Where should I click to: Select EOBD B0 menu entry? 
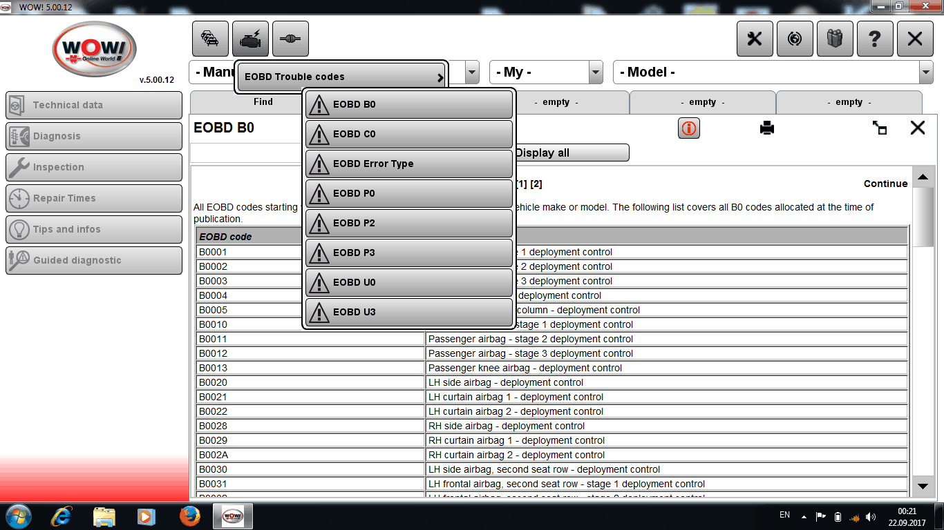[x=409, y=104]
